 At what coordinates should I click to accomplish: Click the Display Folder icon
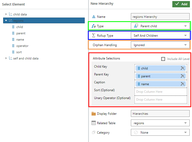[93, 114]
